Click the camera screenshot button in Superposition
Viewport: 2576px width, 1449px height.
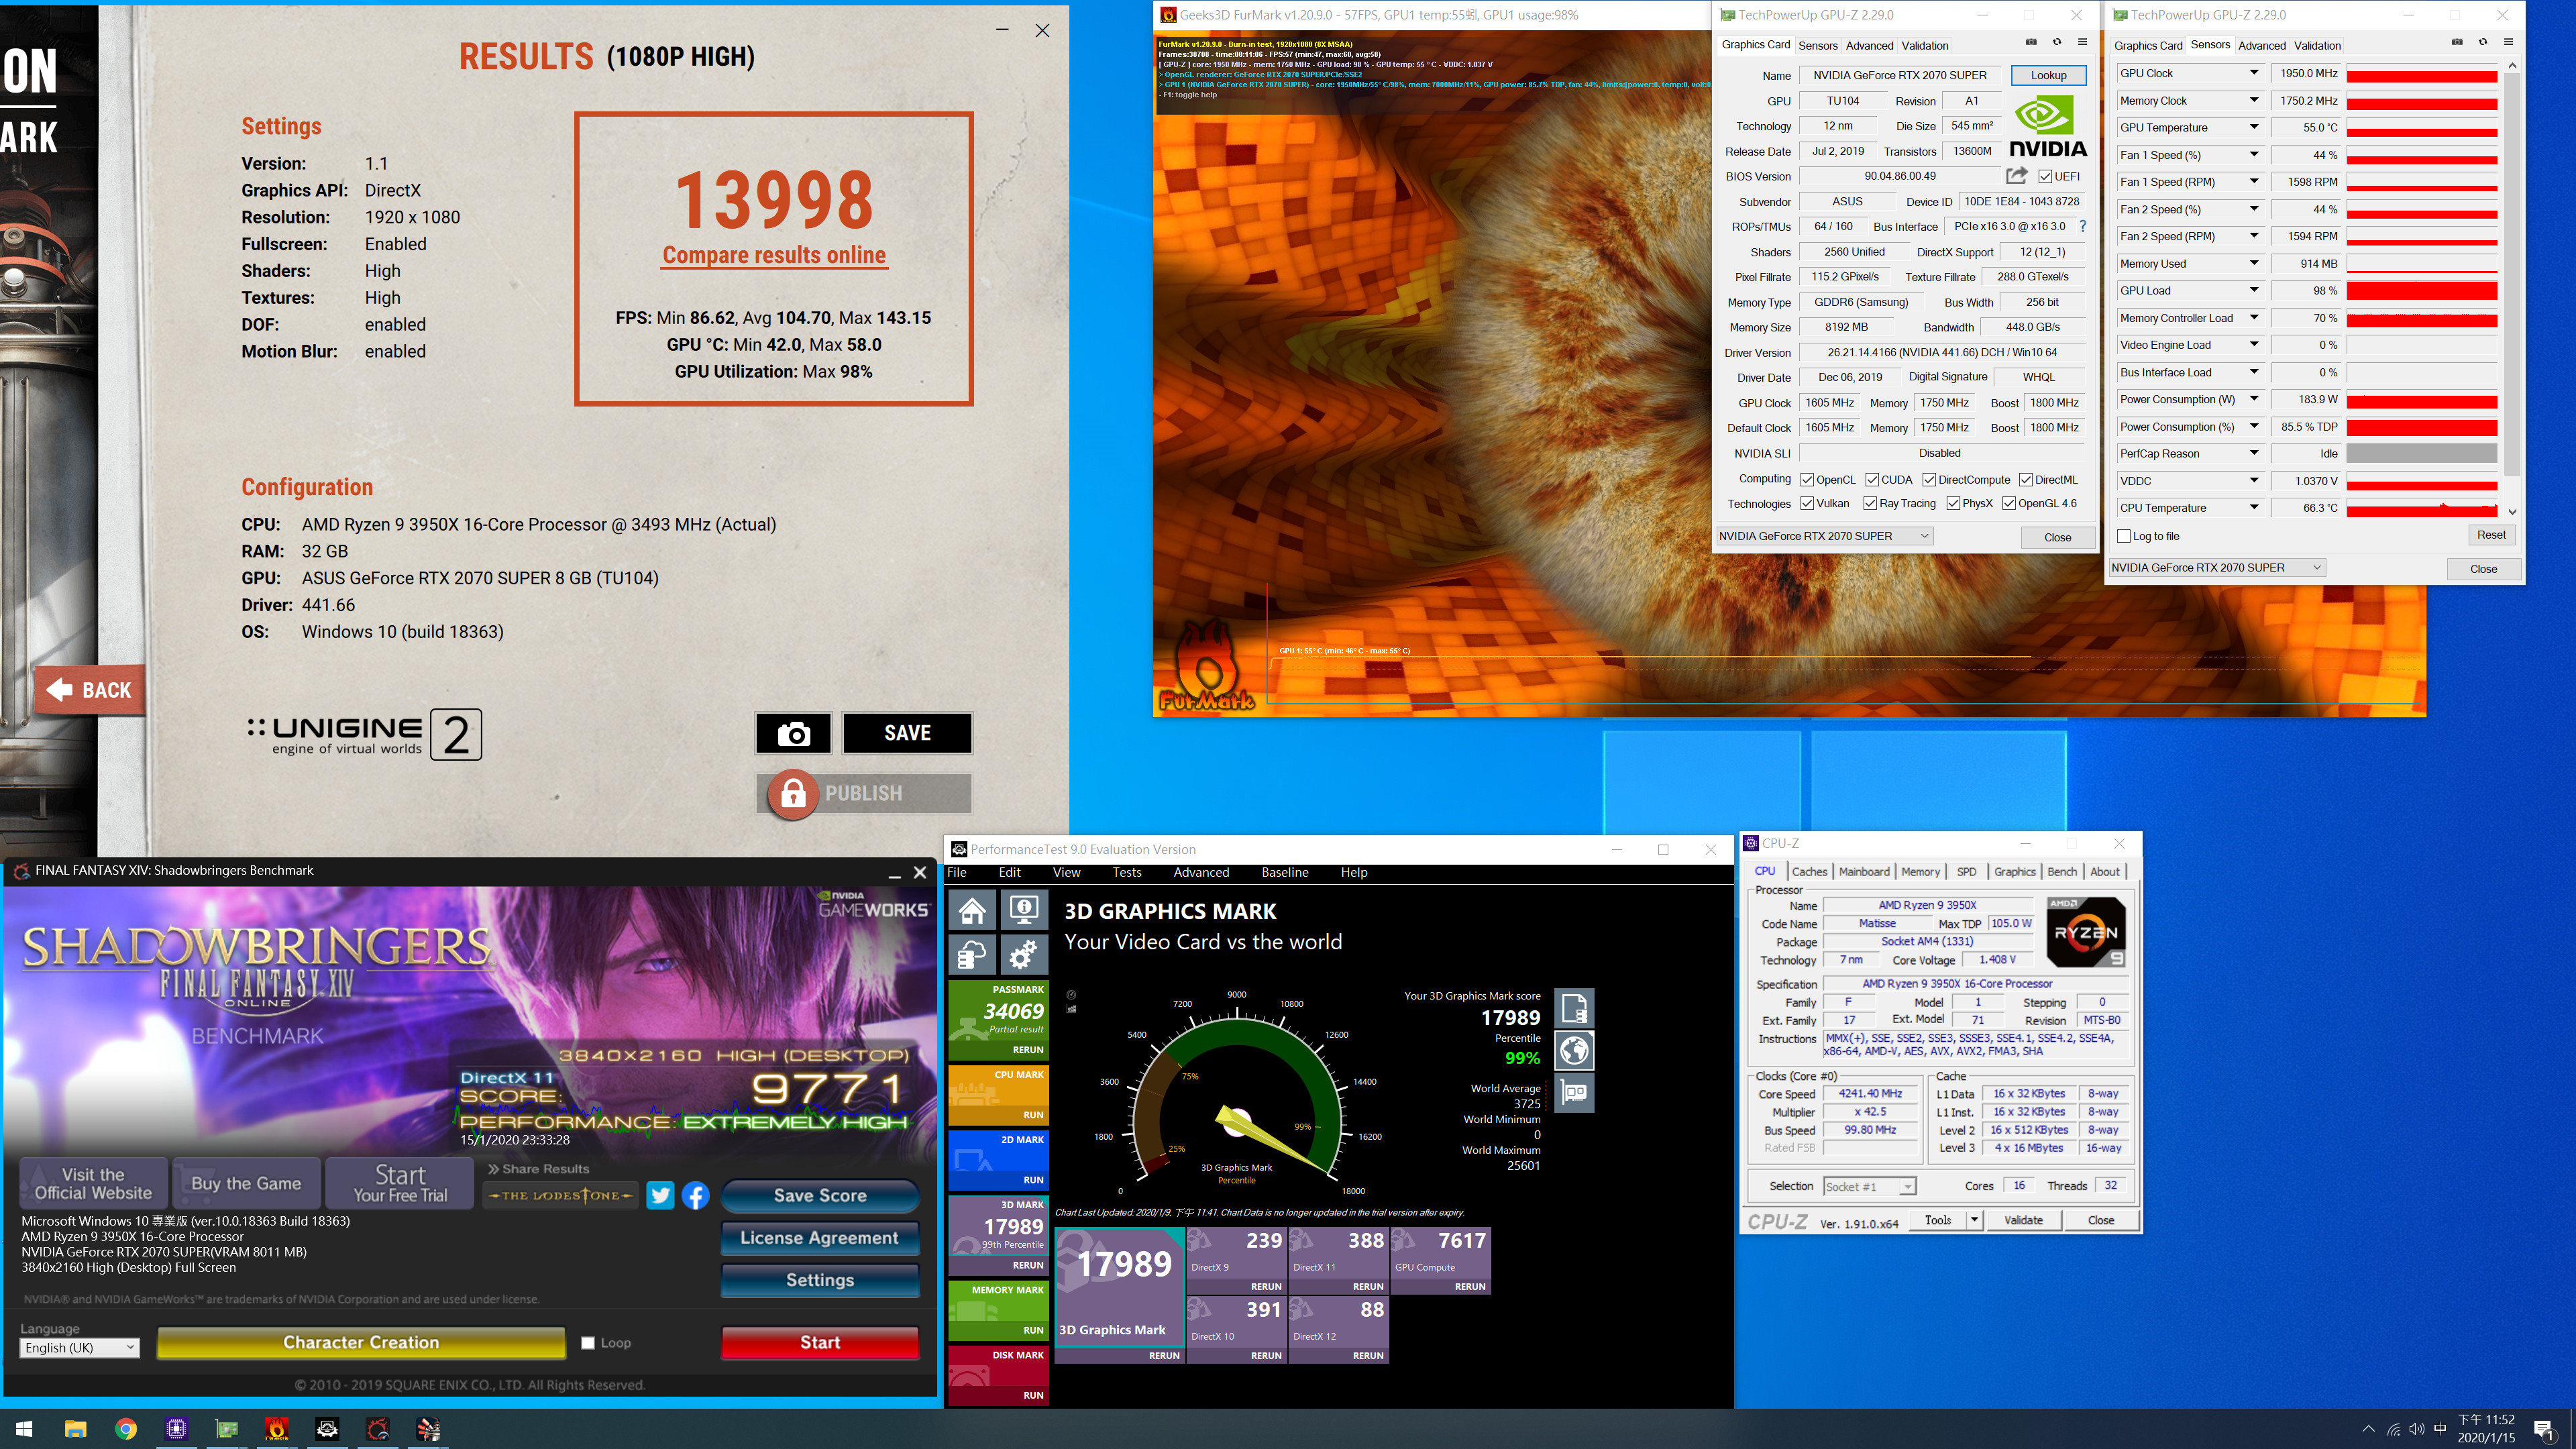tap(793, 733)
